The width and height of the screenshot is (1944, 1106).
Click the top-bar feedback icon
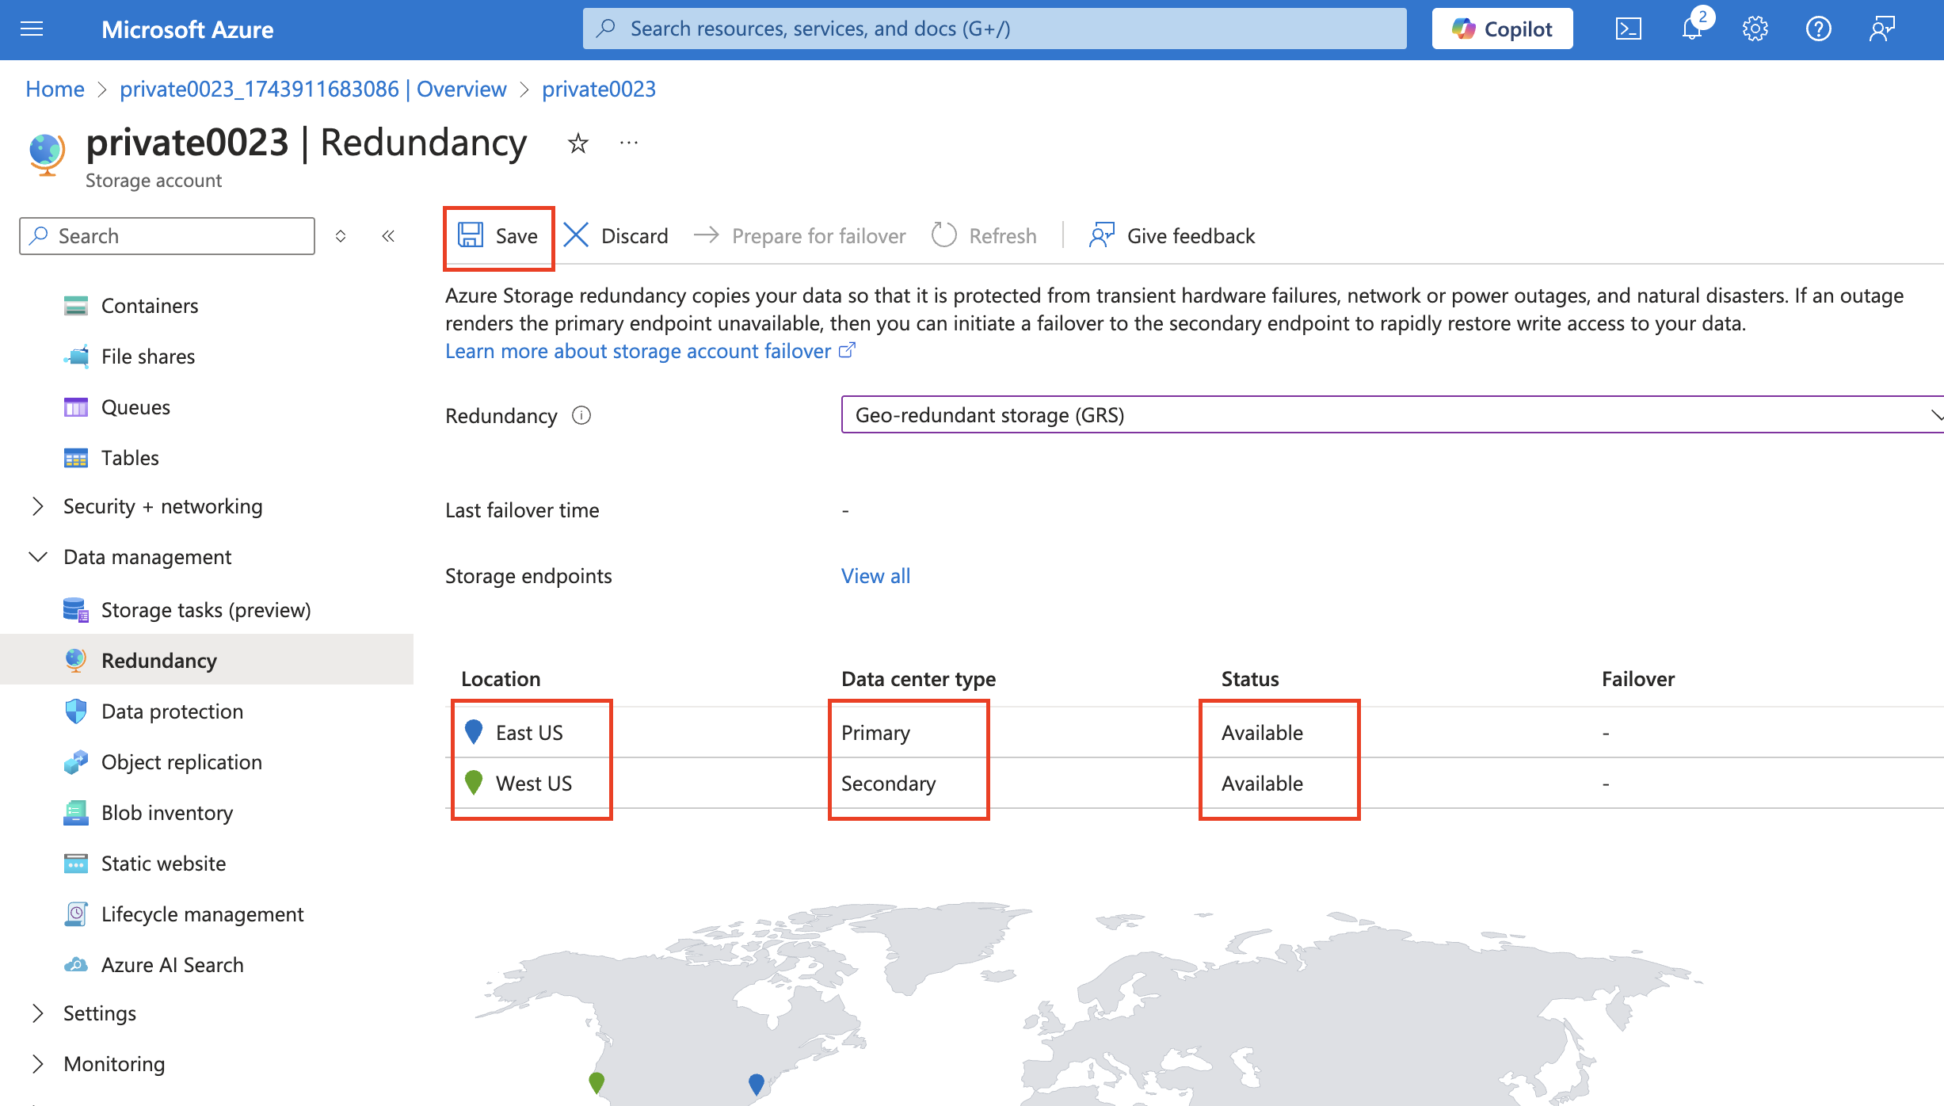tap(1882, 29)
